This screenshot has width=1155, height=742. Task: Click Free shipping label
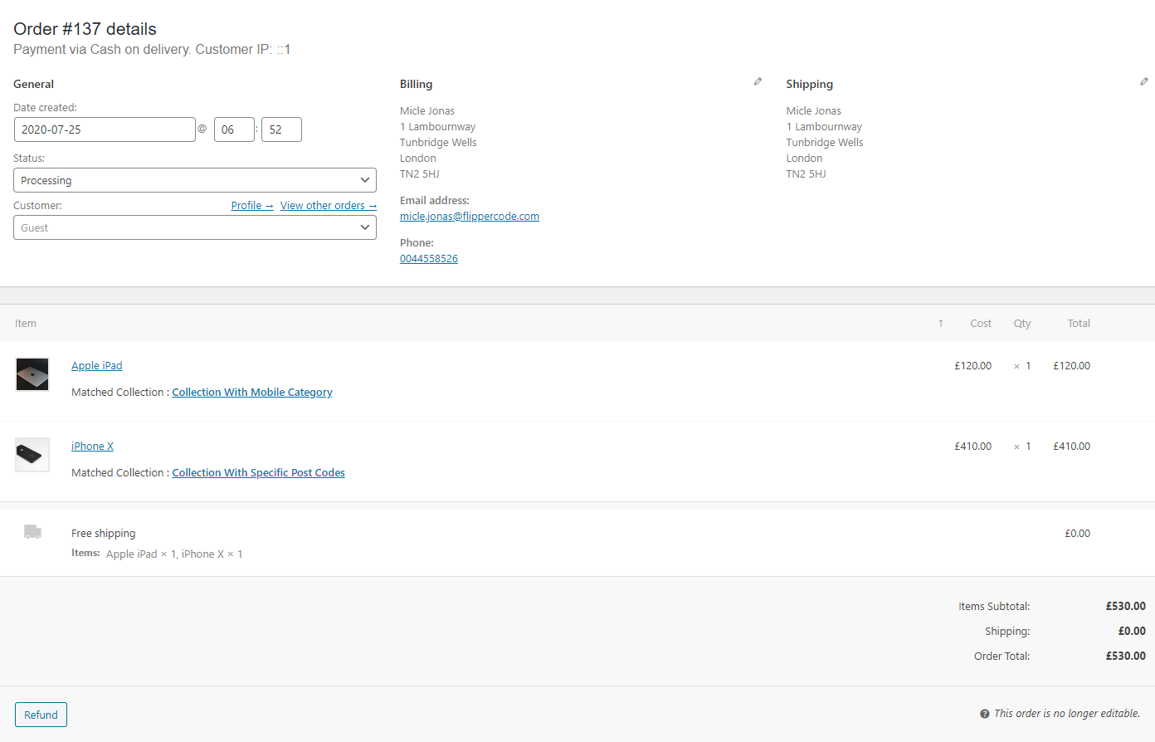point(103,534)
